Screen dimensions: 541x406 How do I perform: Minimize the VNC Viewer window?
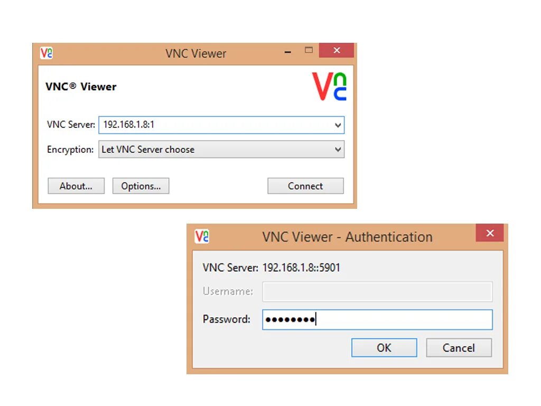coord(288,52)
